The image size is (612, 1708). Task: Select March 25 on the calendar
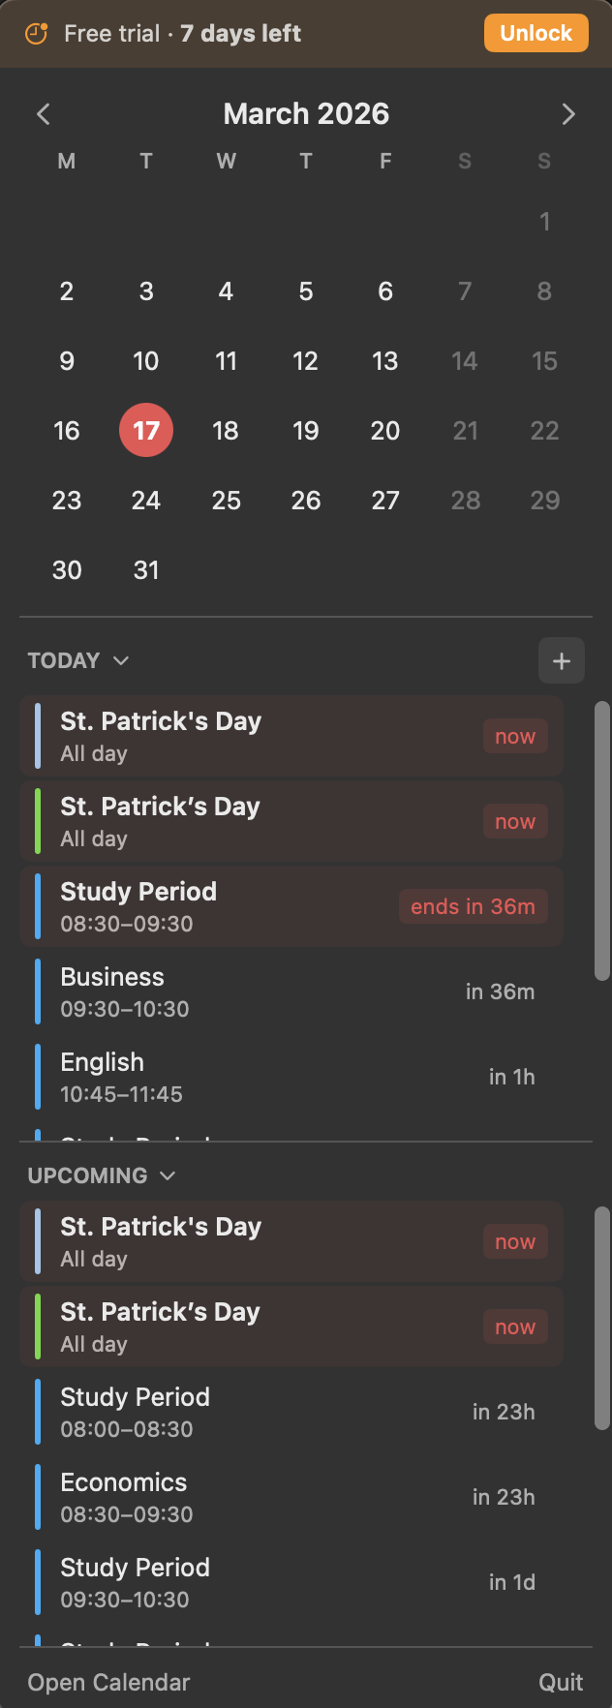[x=226, y=501]
